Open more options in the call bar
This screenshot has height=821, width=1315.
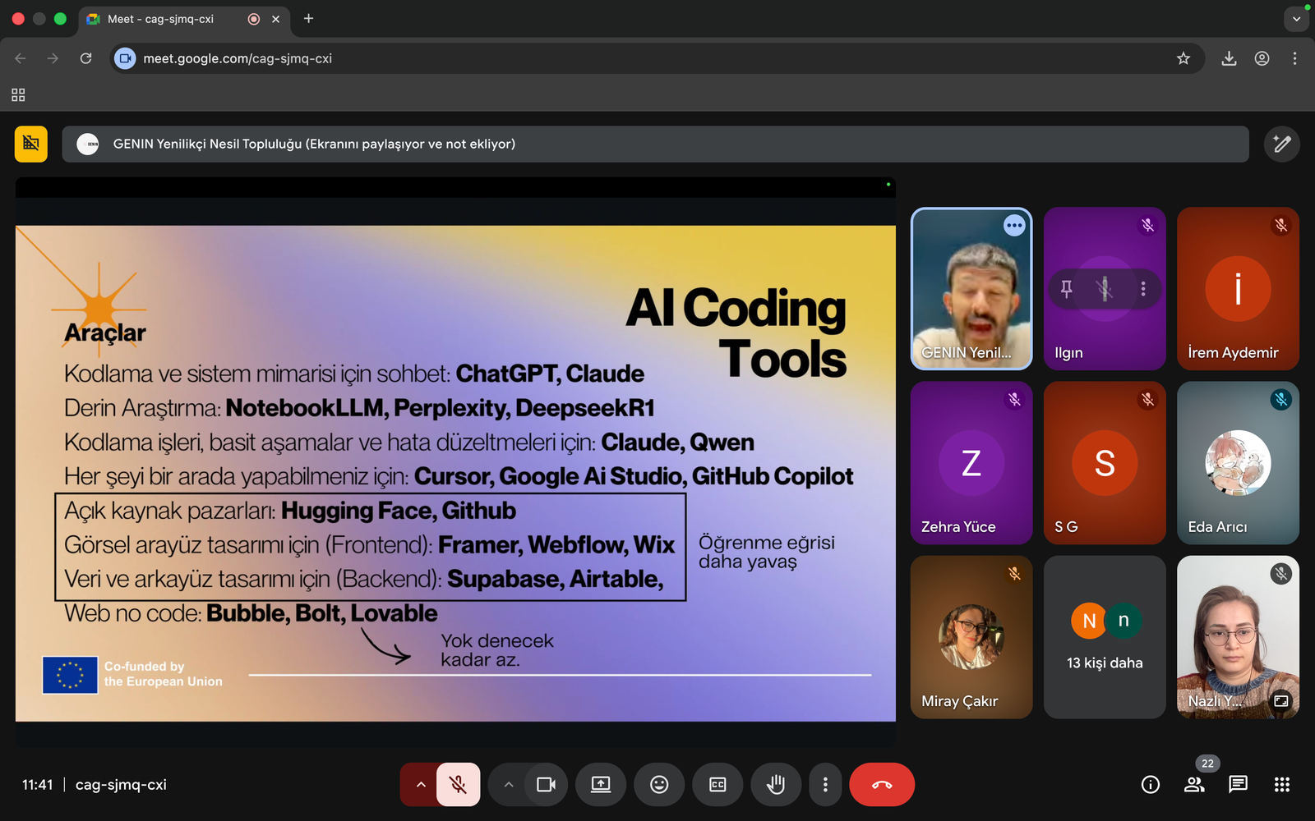[x=825, y=785]
